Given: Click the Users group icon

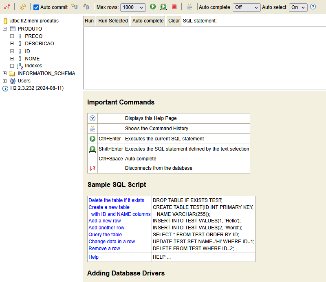Looking at the screenshot, I should (x=13, y=81).
